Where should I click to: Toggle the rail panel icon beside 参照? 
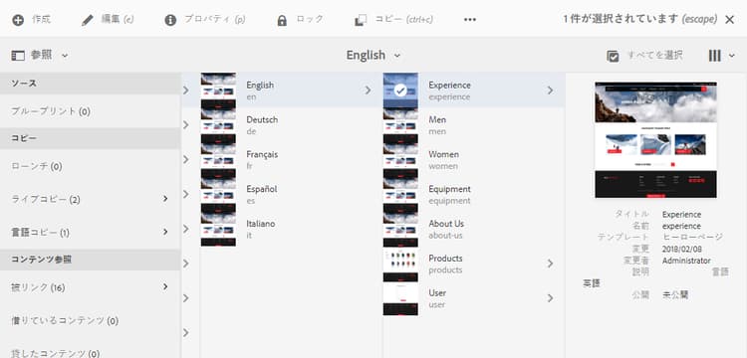tap(18, 56)
